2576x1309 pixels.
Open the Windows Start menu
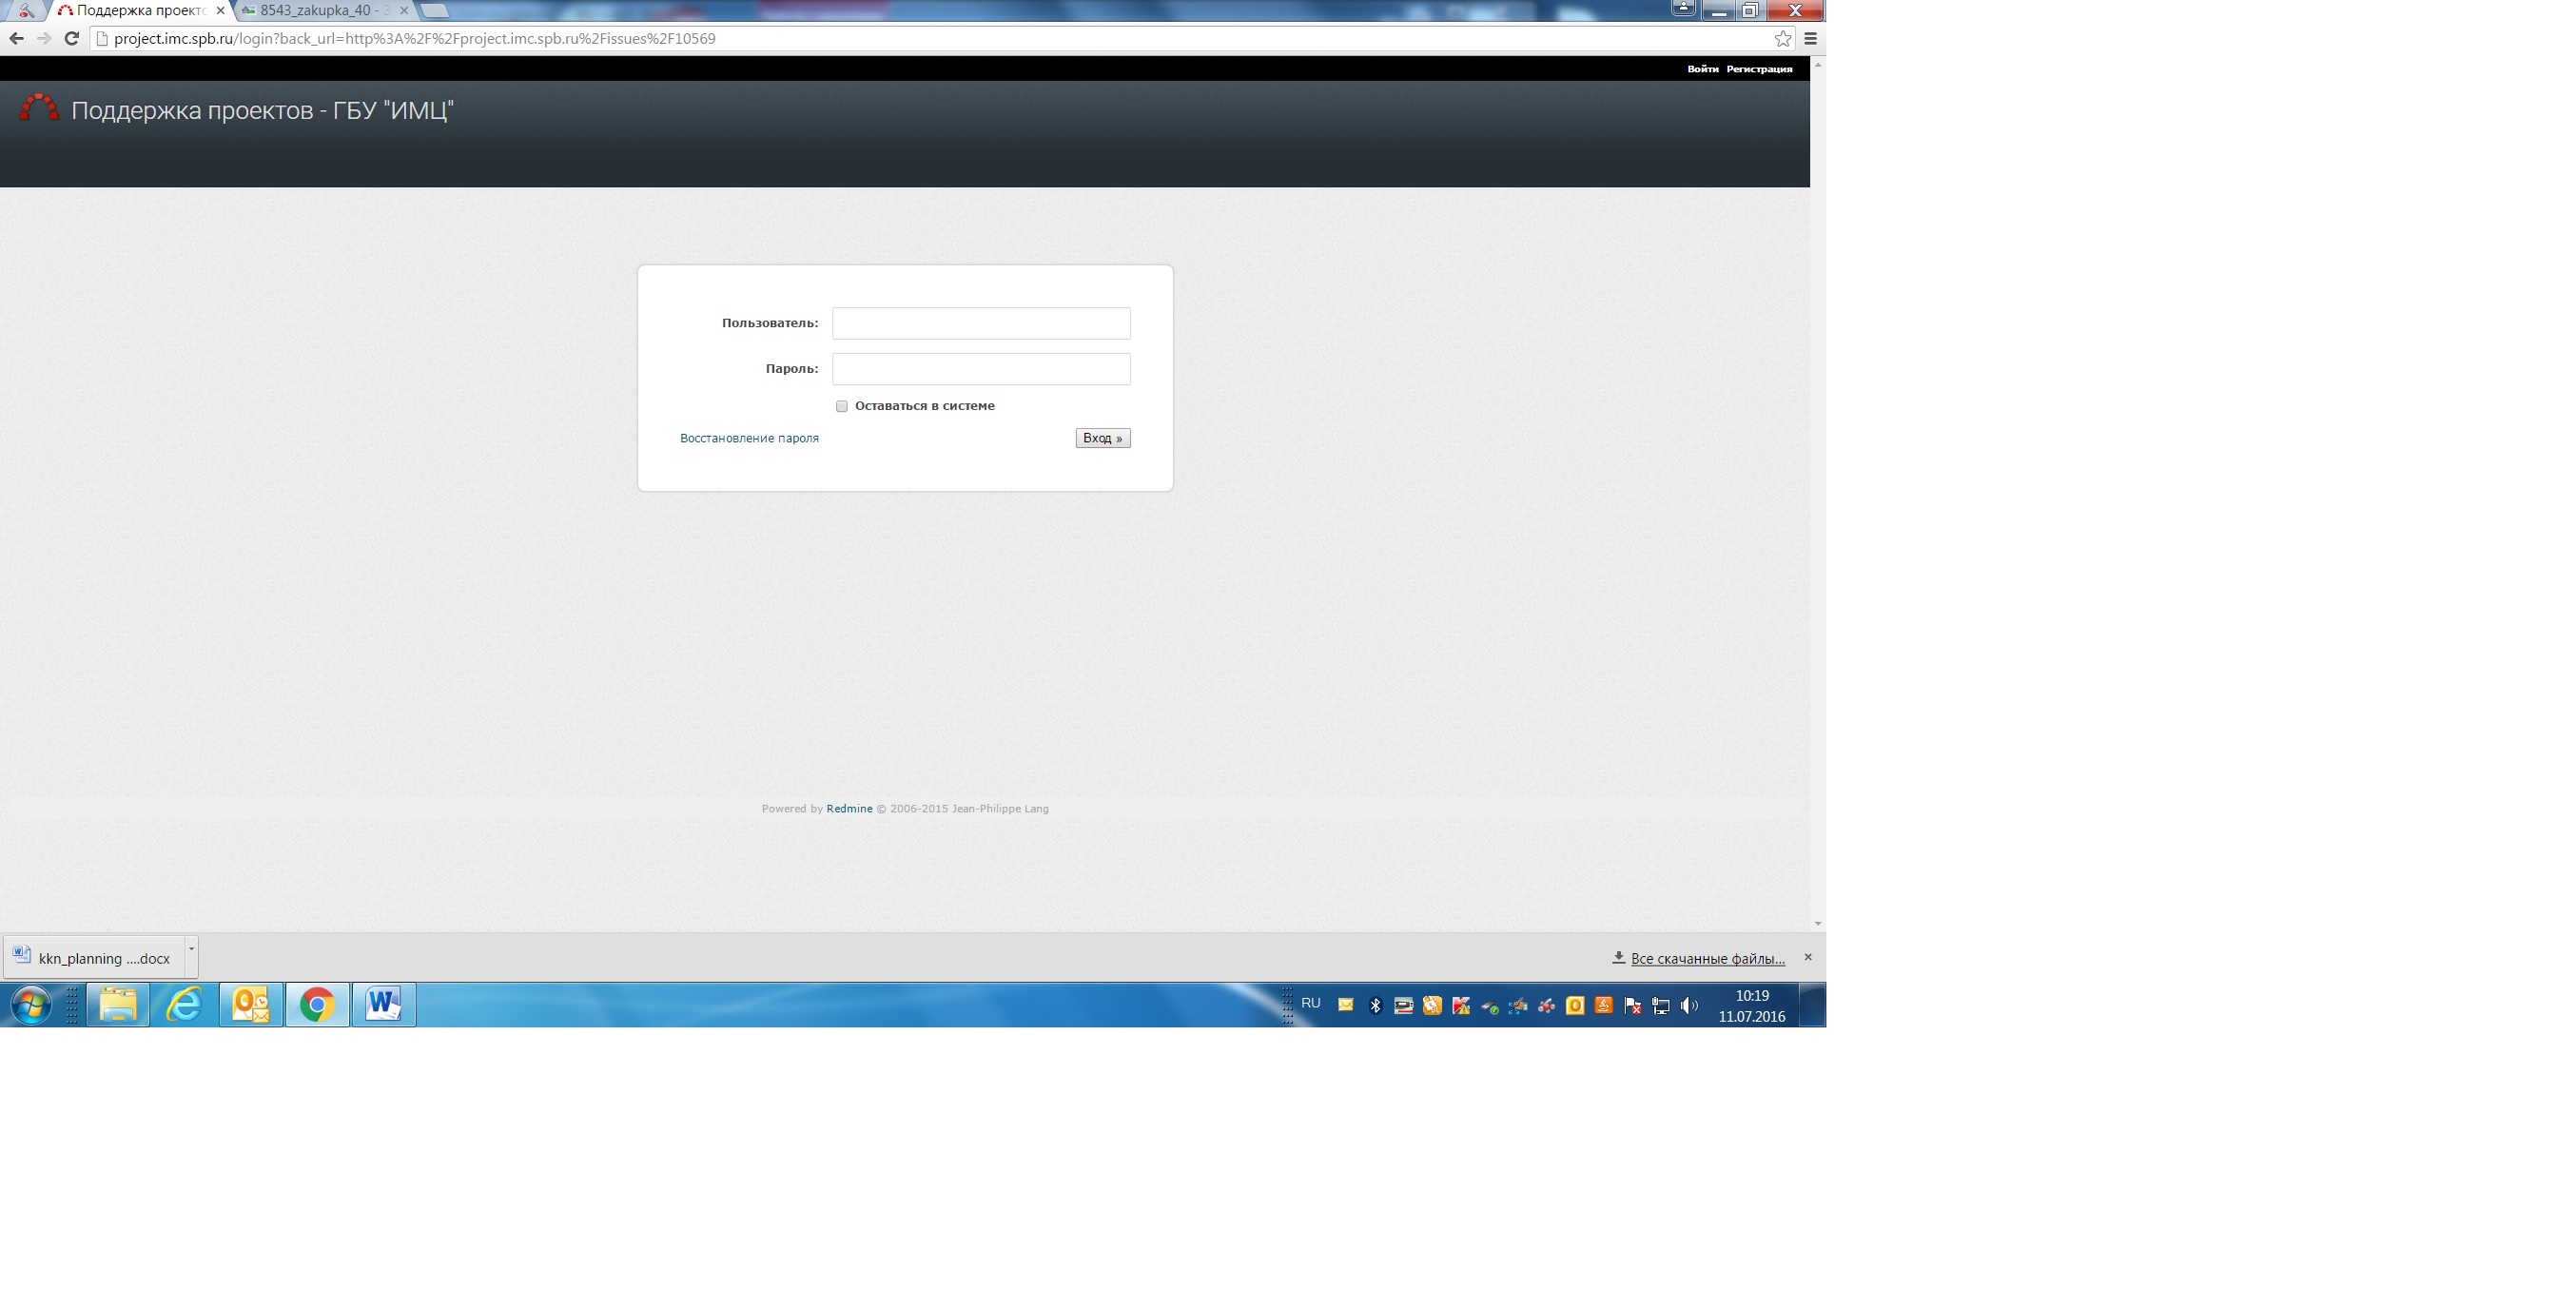point(31,1004)
